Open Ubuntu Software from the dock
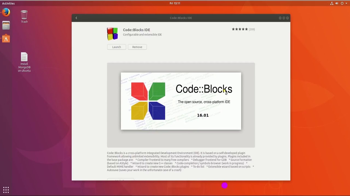350x196 pixels. coord(6,39)
